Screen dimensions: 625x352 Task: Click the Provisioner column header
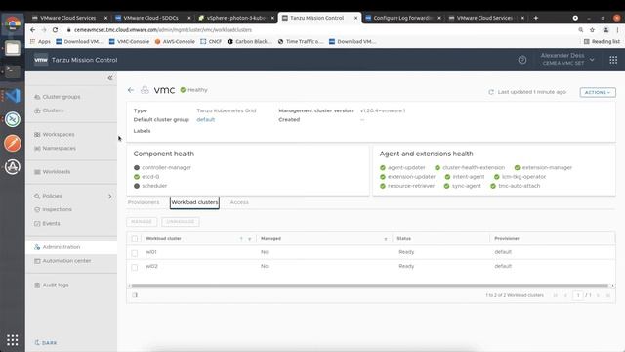[507, 239]
